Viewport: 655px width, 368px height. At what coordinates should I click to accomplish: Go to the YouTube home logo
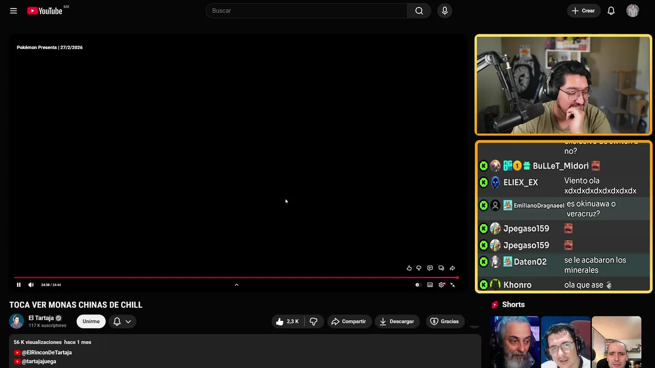pos(45,11)
